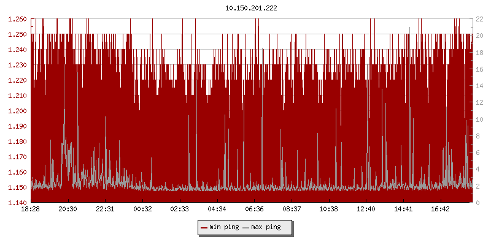
Task: Pick the 04:34 time axis label
Action: 217,209
